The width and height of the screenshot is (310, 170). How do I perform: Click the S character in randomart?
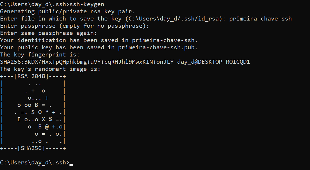(x=33, y=112)
